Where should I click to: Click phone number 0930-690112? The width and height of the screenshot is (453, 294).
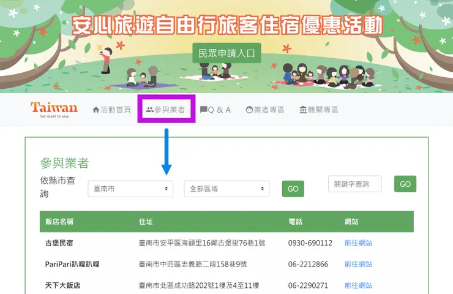[x=310, y=243]
